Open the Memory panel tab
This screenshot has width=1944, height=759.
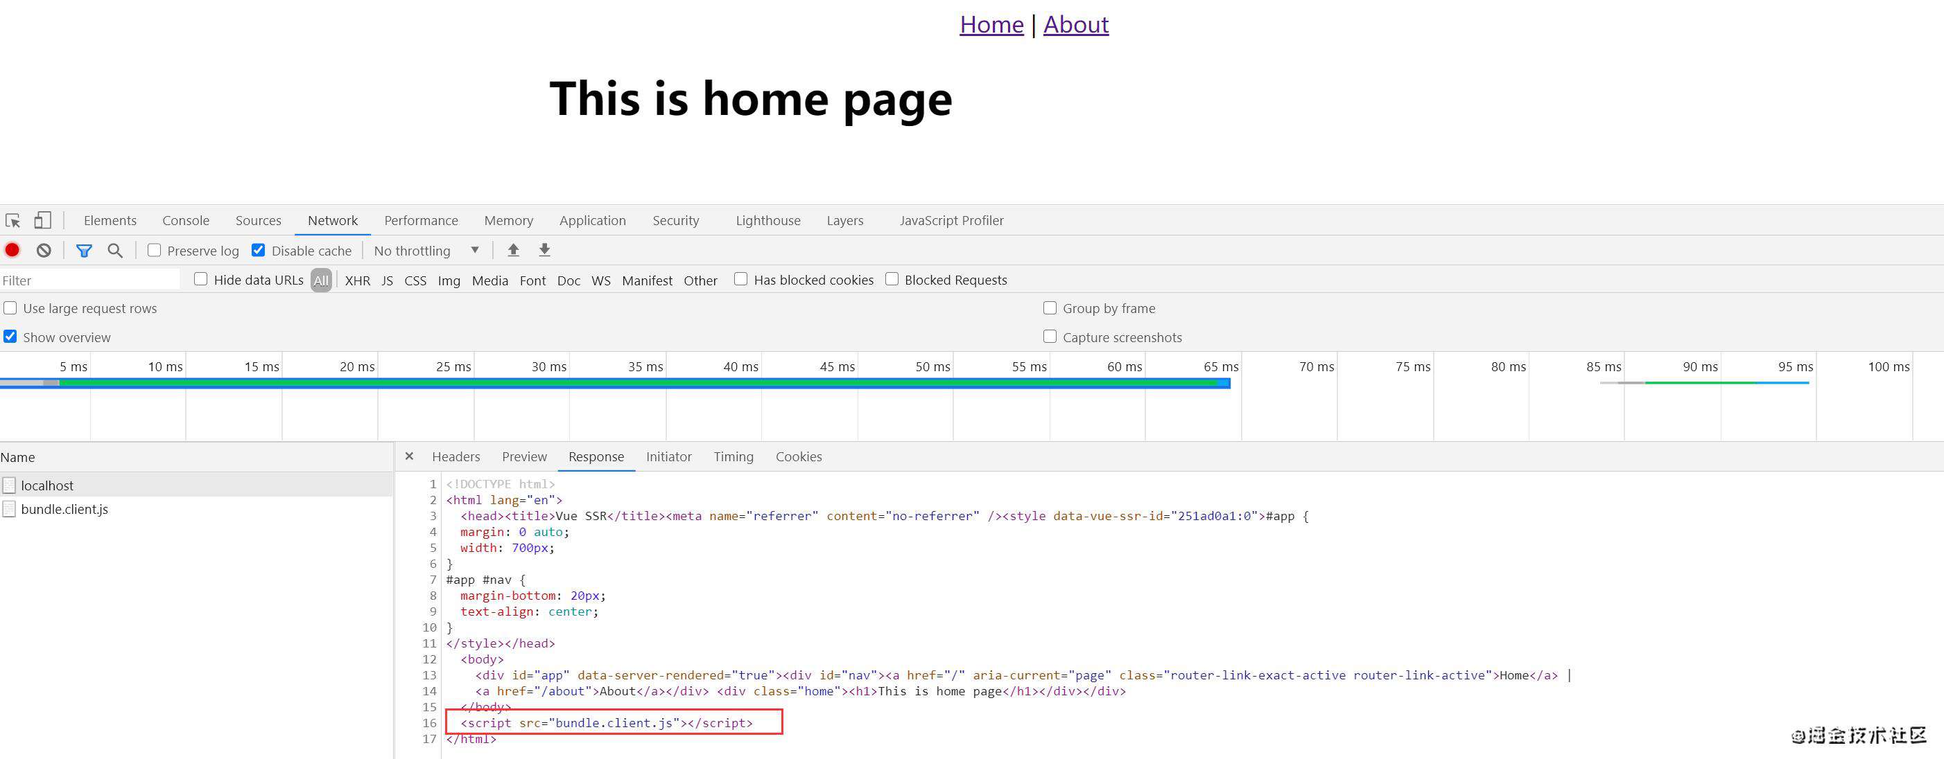point(509,220)
